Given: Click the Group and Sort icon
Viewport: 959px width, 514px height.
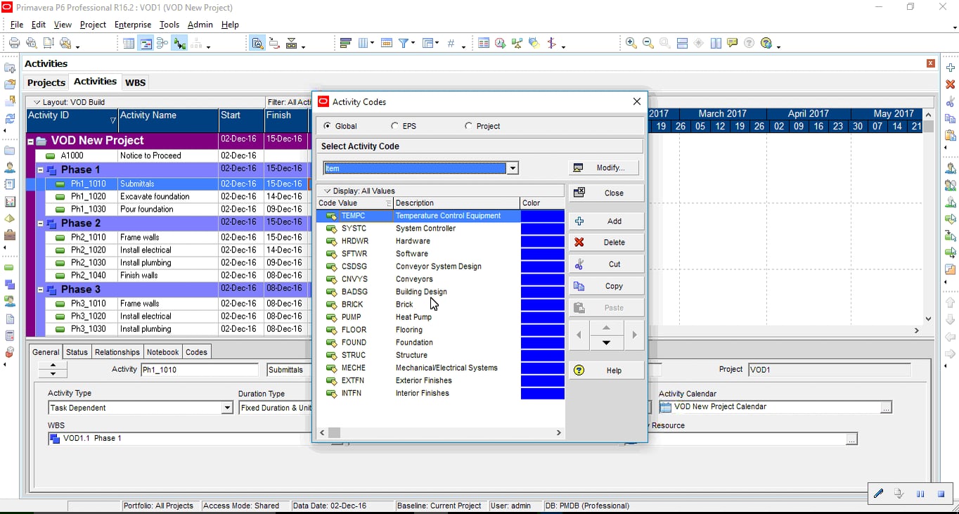Looking at the screenshot, I should pyautogui.click(x=427, y=43).
